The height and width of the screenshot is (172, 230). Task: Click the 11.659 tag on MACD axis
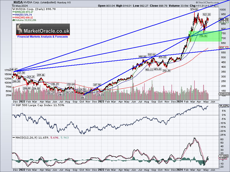[224, 156]
